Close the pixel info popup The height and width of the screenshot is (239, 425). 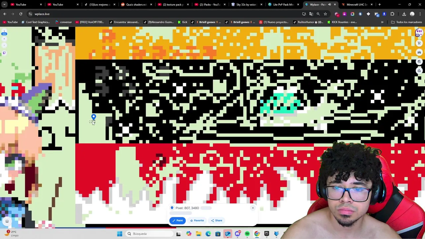[x=253, y=208]
